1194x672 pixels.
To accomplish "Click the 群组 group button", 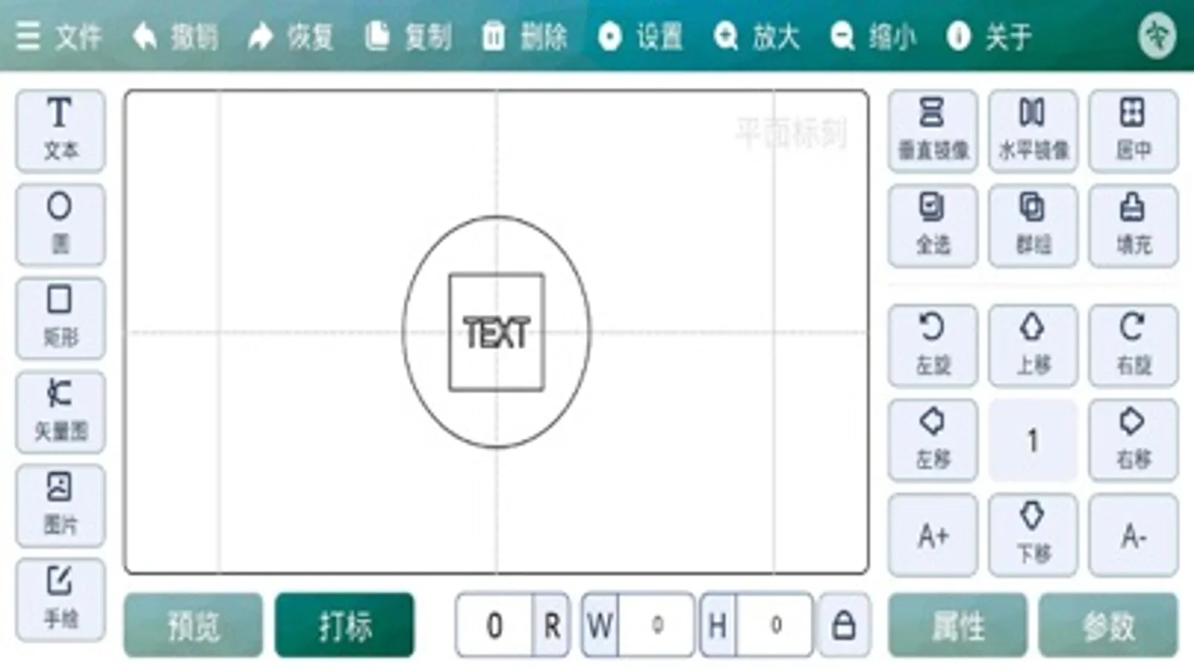I will tap(1033, 225).
